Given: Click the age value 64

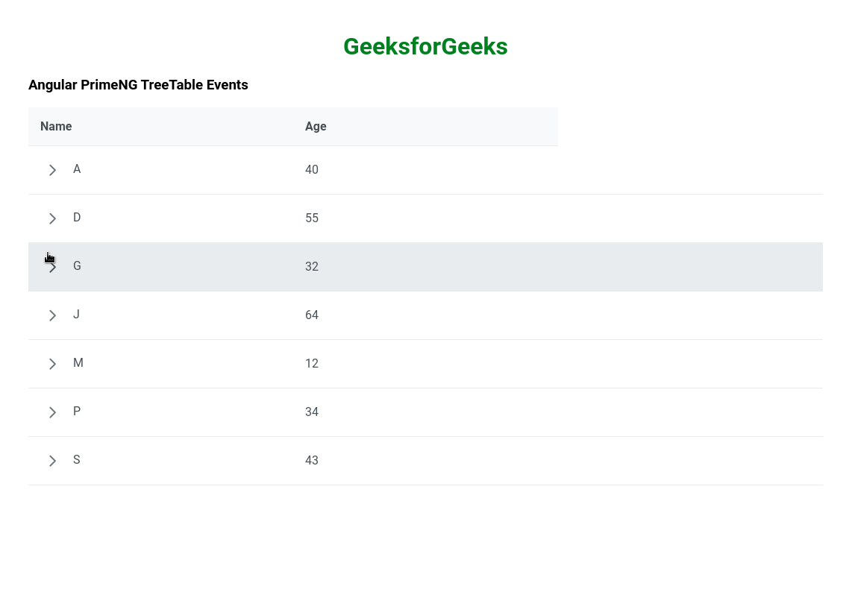Looking at the screenshot, I should [x=312, y=315].
